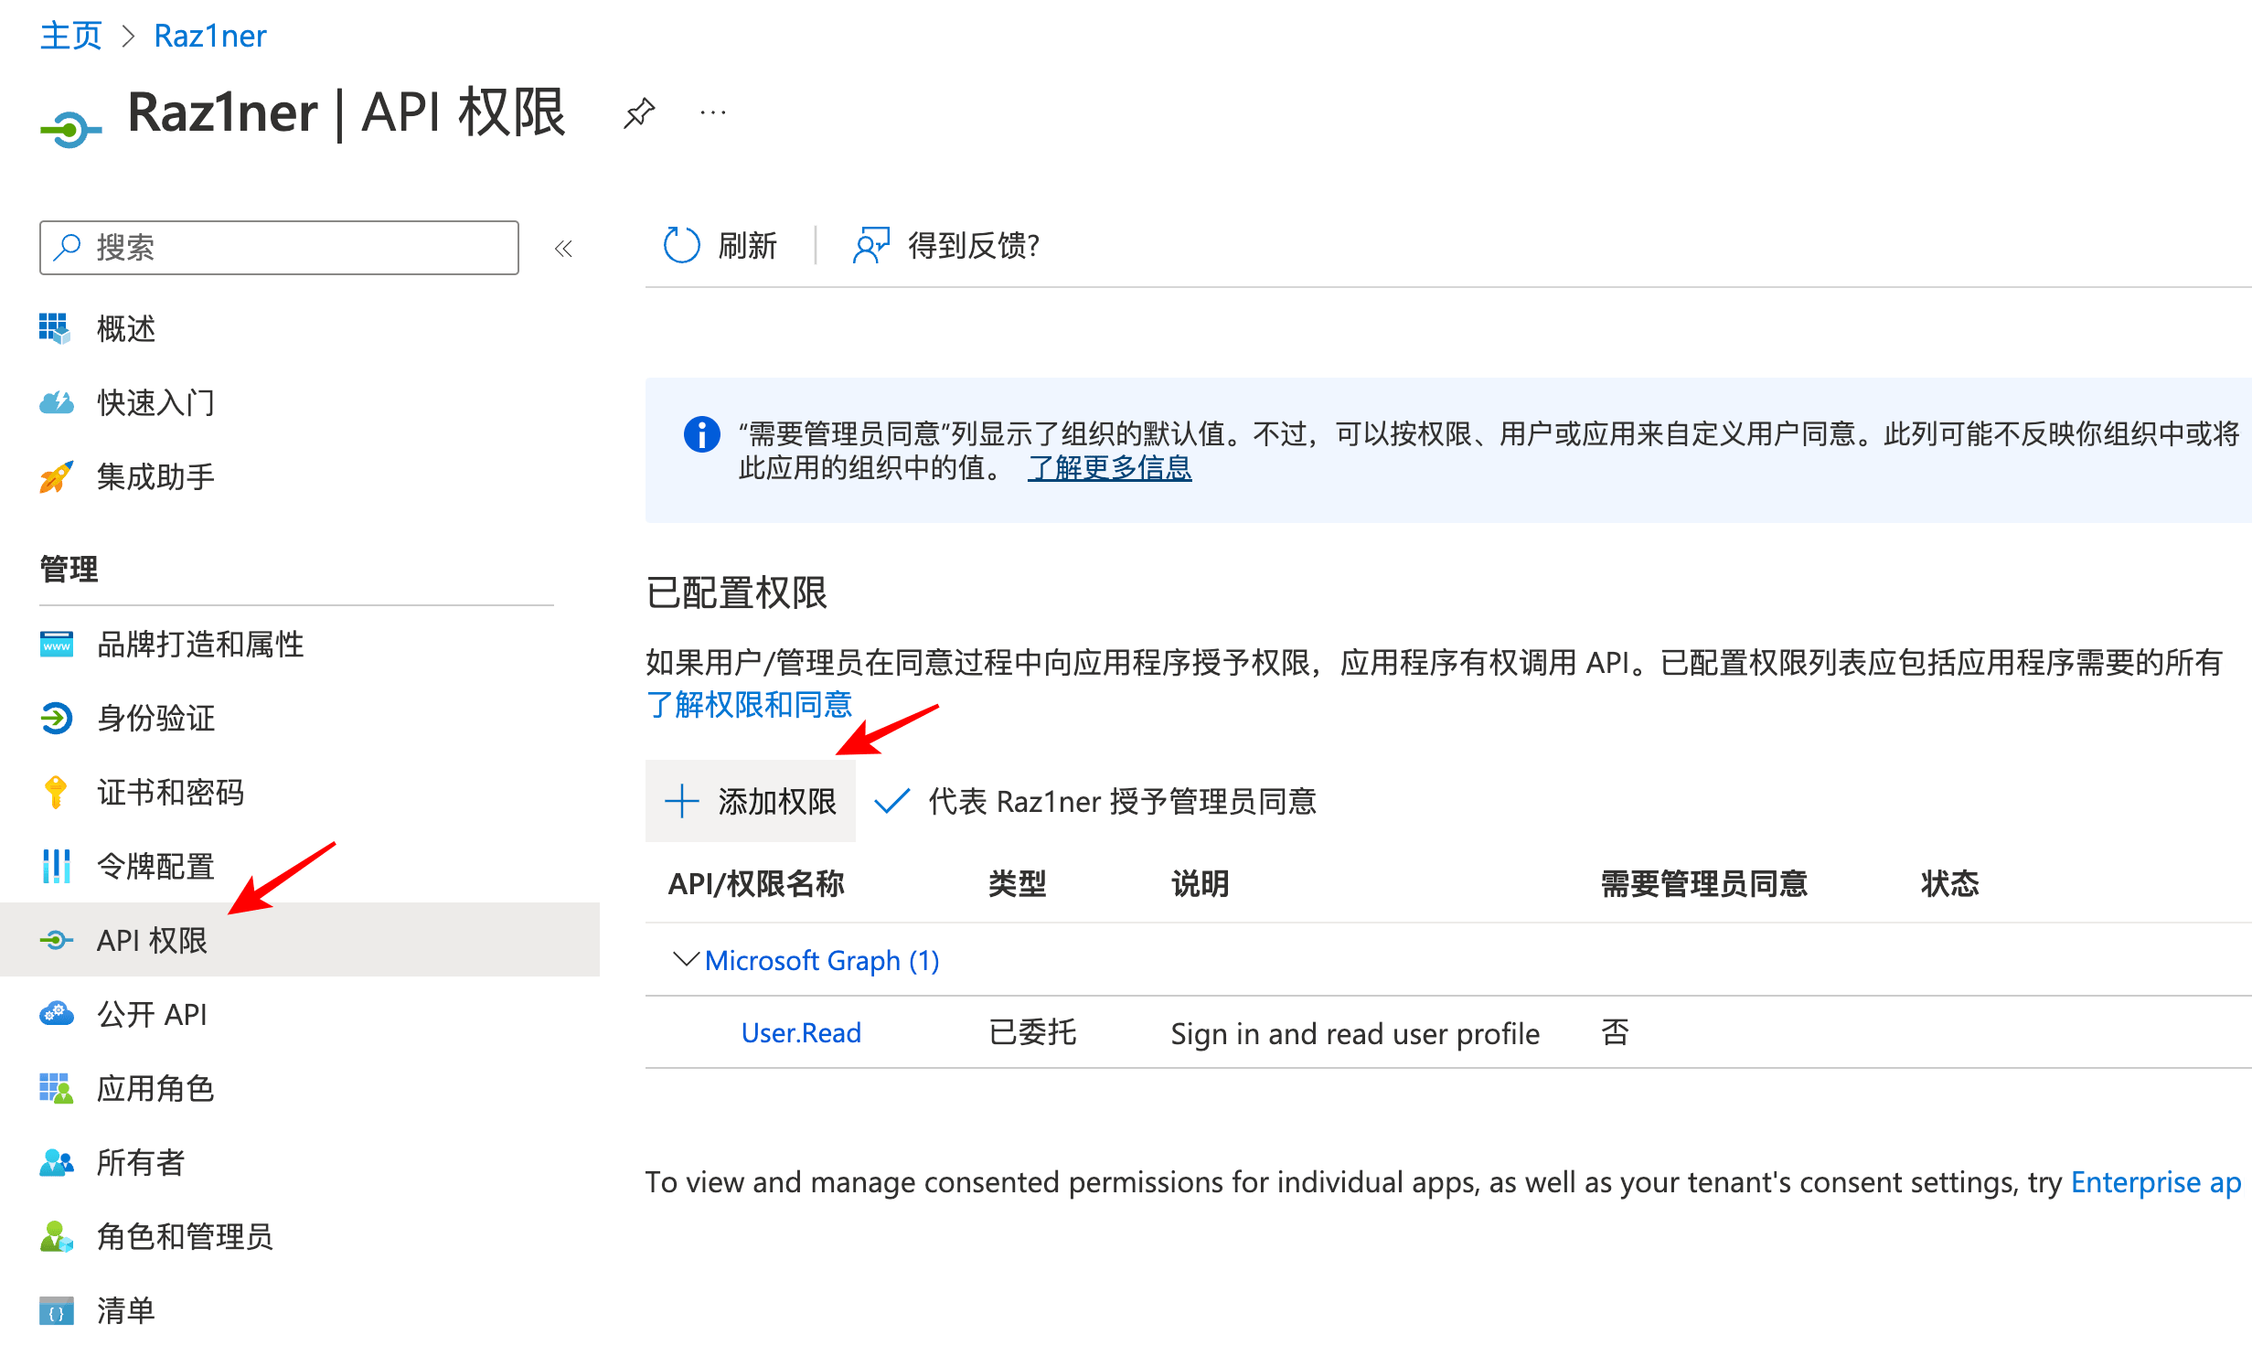Image resolution: width=2252 pixels, height=1366 pixels.
Task: Click 添加权限 button
Action: pos(751,801)
